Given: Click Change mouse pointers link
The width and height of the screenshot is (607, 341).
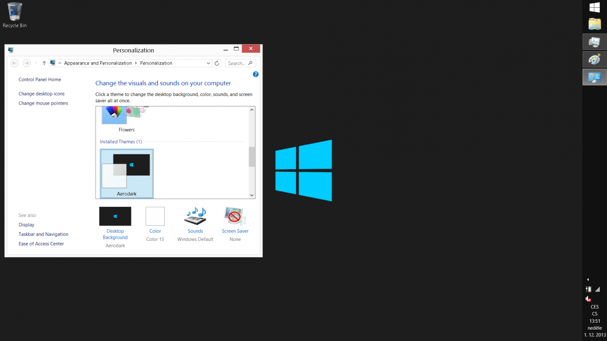Looking at the screenshot, I should (x=43, y=103).
